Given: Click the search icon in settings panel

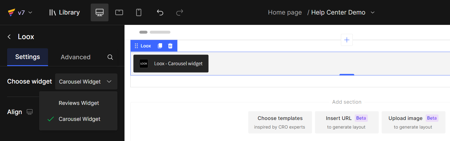Looking at the screenshot, I should pos(110,57).
